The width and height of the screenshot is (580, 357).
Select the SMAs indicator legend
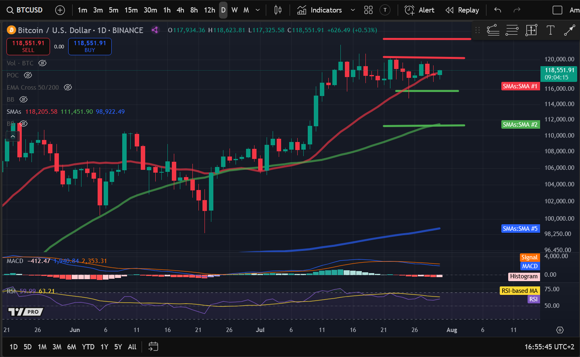pyautogui.click(x=14, y=111)
